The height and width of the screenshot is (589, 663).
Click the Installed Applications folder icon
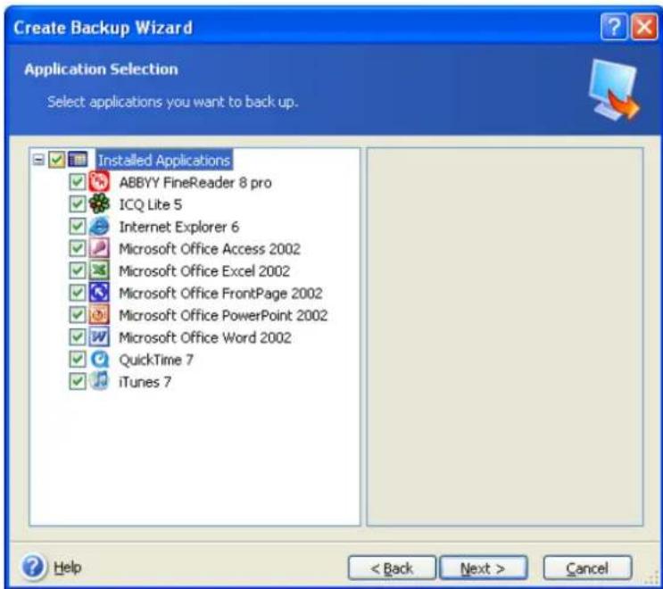pos(78,160)
